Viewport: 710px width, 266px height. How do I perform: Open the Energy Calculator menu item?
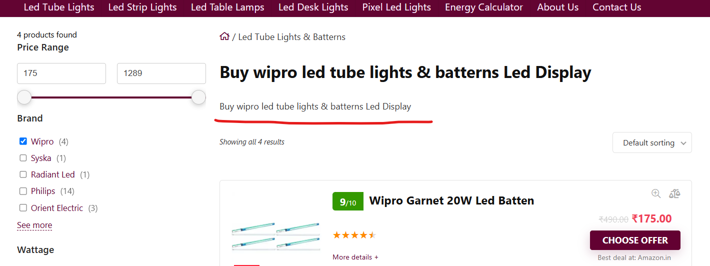coord(484,7)
